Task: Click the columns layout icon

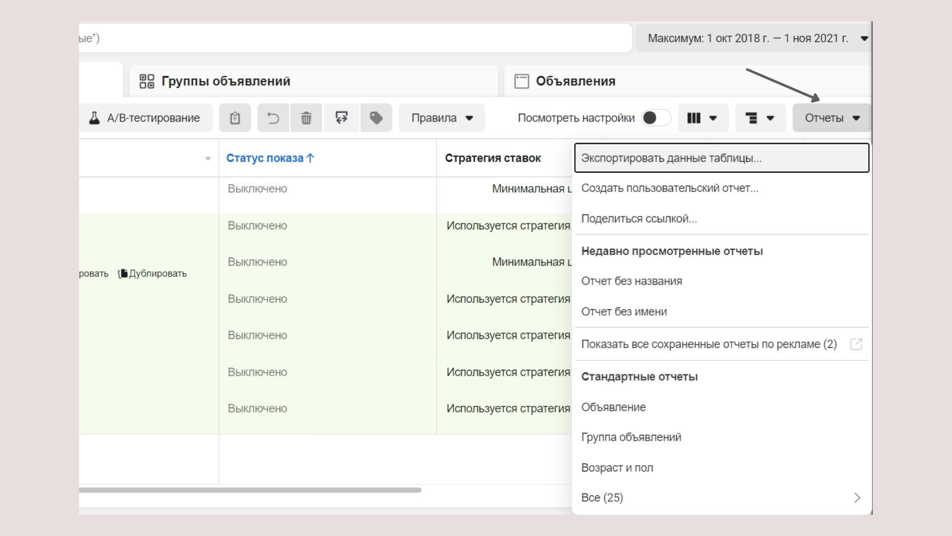Action: point(694,118)
